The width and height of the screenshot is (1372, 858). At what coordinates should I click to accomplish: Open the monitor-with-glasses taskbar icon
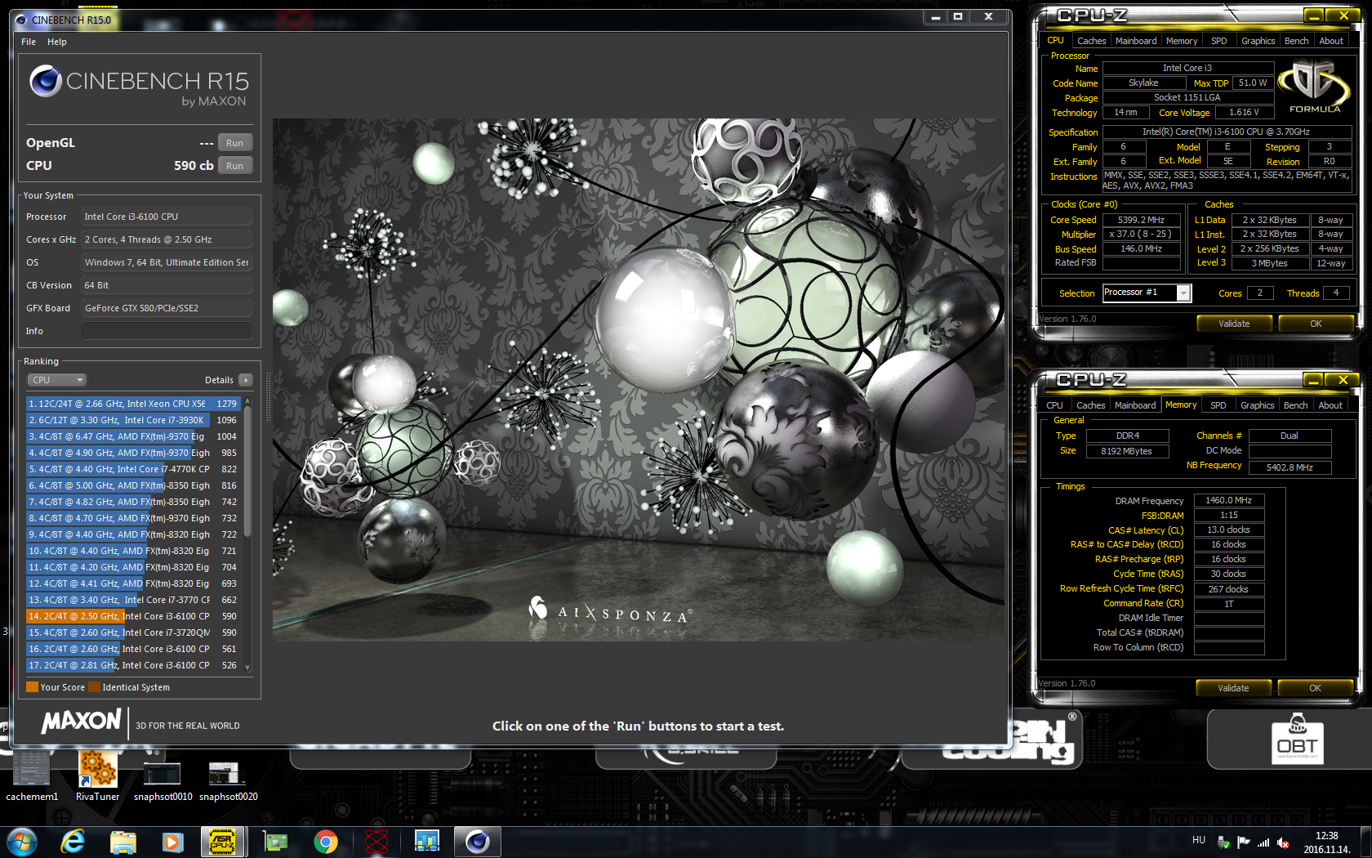point(427,841)
